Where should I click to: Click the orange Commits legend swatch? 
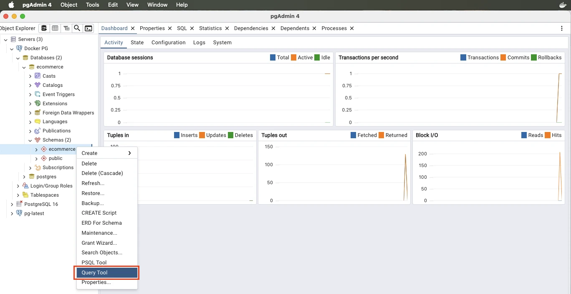point(503,58)
